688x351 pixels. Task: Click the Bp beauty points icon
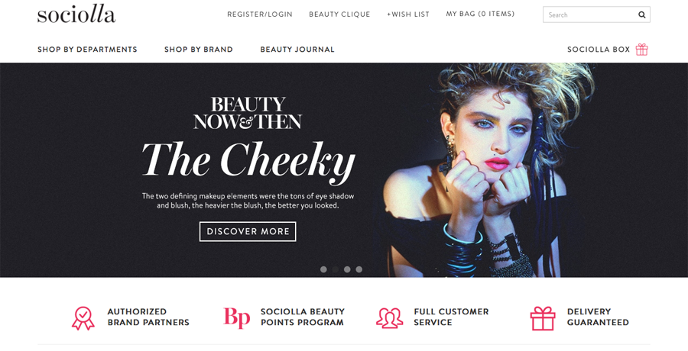pyautogui.click(x=236, y=317)
